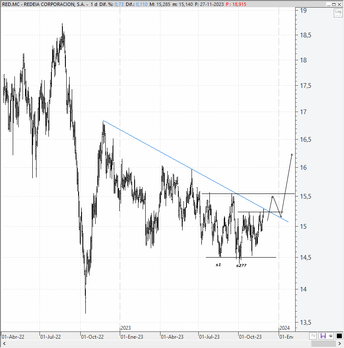Click the 01-Abr-22 date axis label

point(13,337)
